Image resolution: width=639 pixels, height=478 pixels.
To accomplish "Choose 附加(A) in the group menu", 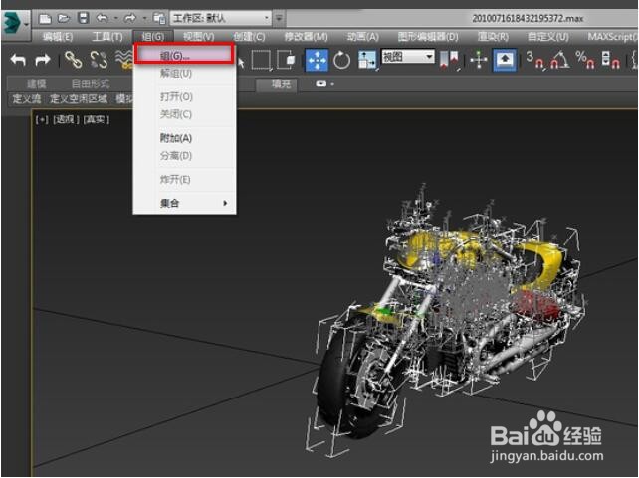I will 185,138.
